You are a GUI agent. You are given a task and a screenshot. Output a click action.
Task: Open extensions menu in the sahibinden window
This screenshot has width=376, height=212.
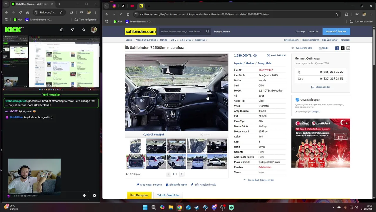pos(346,14)
